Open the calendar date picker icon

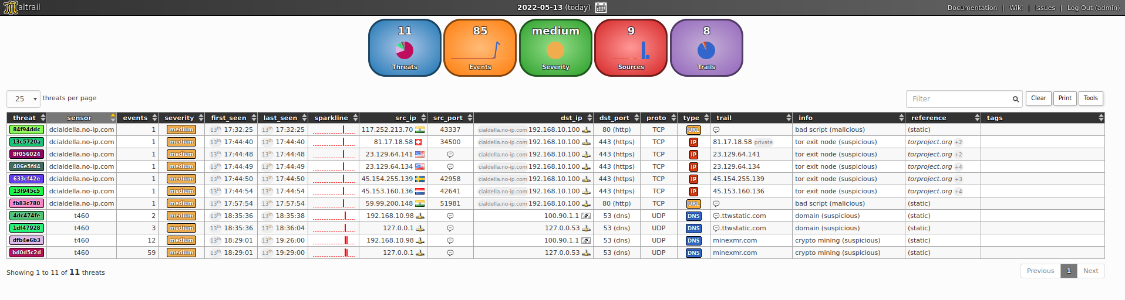601,8
